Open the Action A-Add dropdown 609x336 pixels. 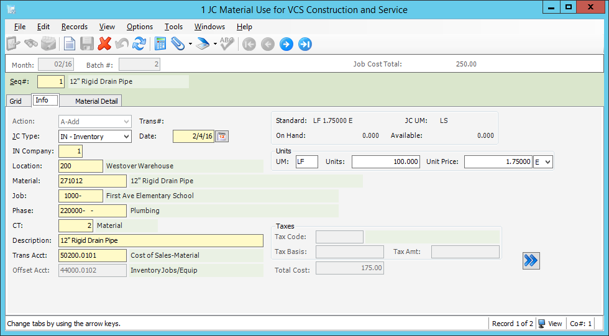[x=126, y=122]
